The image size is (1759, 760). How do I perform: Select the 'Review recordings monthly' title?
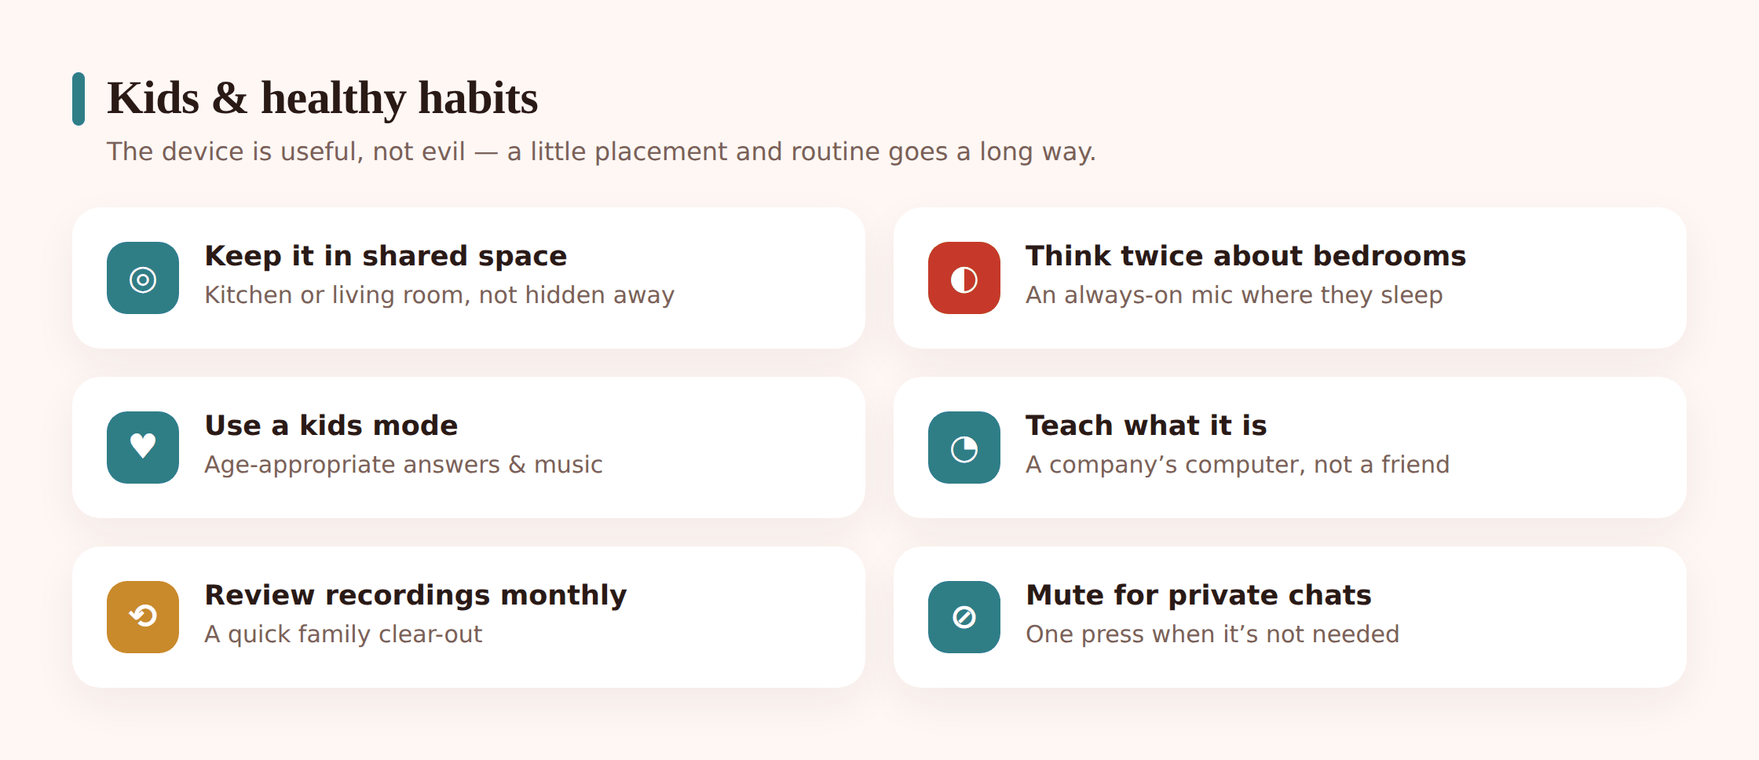[x=416, y=596]
